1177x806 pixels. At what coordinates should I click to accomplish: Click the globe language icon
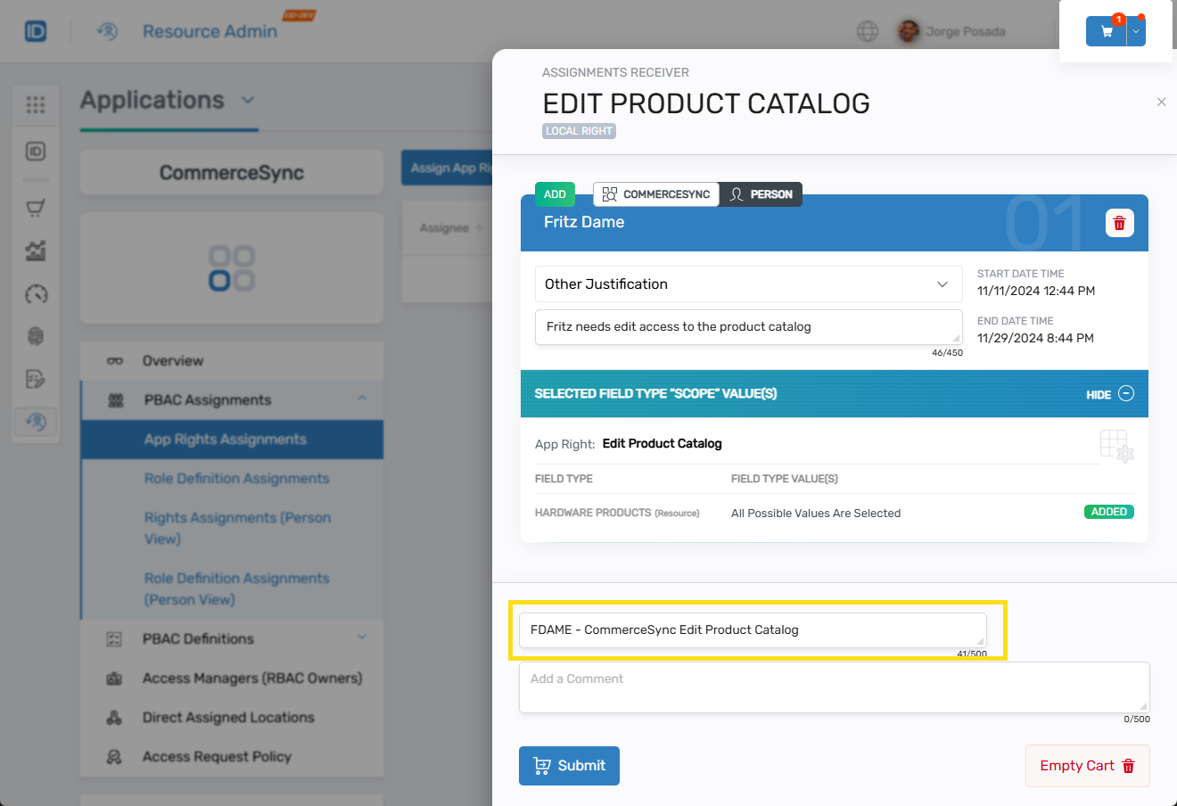(x=867, y=31)
